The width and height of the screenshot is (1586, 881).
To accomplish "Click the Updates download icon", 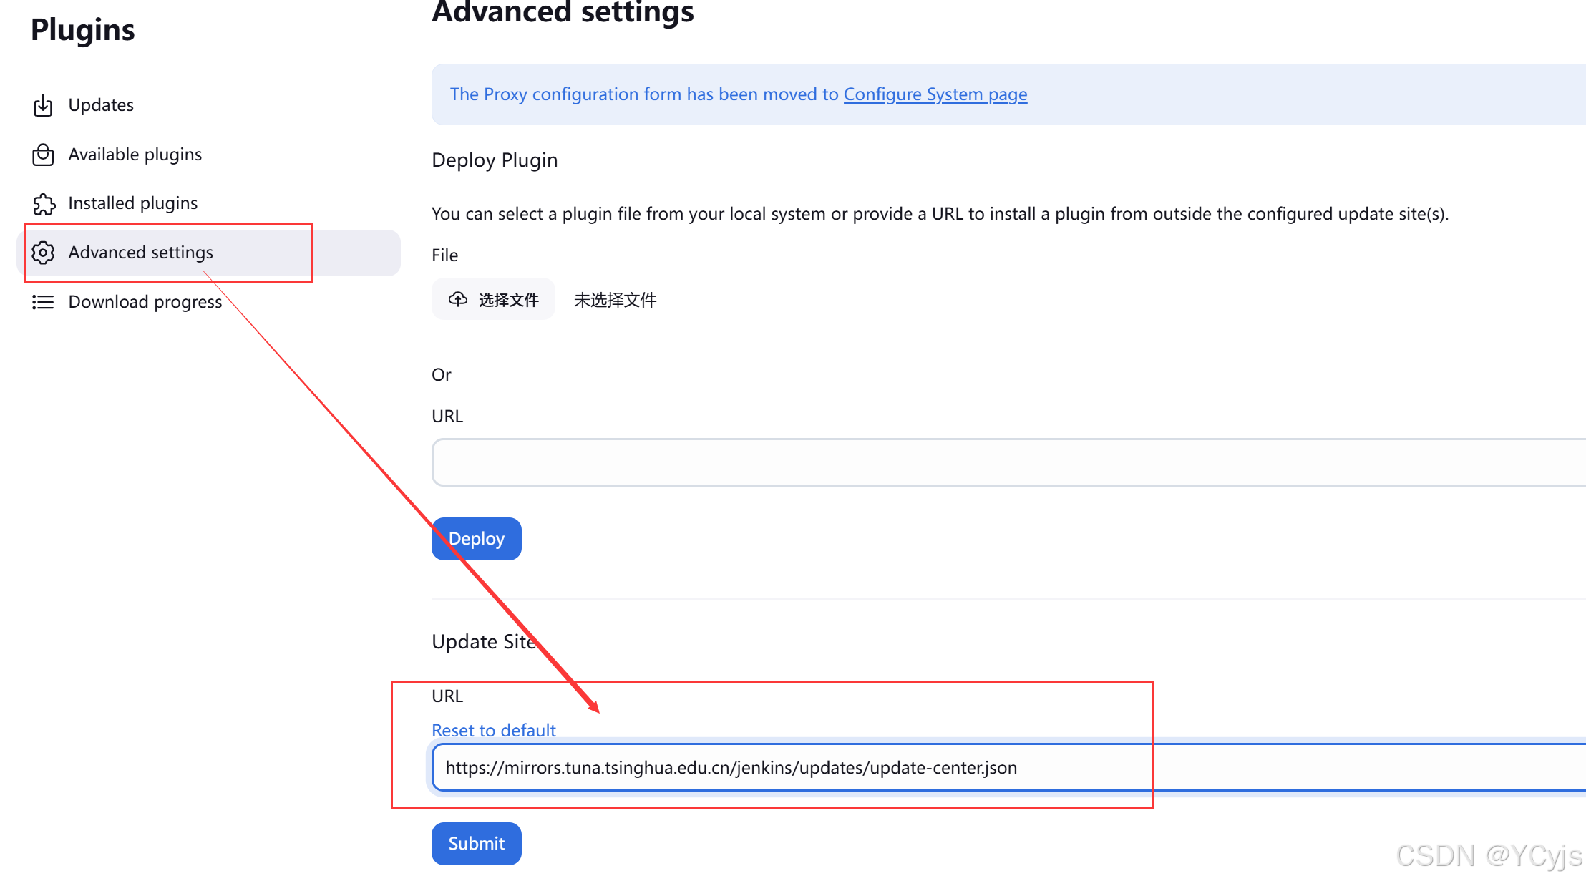I will (x=43, y=105).
